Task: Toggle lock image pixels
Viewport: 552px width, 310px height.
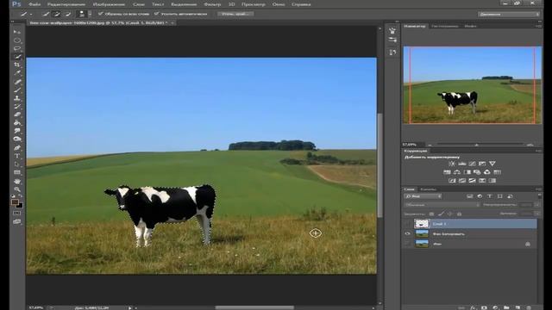Action: pos(441,214)
